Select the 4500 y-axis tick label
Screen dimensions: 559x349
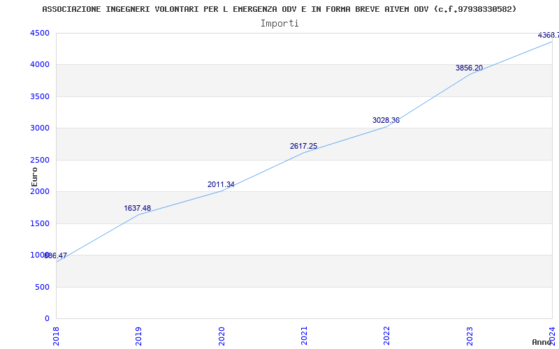(40, 33)
